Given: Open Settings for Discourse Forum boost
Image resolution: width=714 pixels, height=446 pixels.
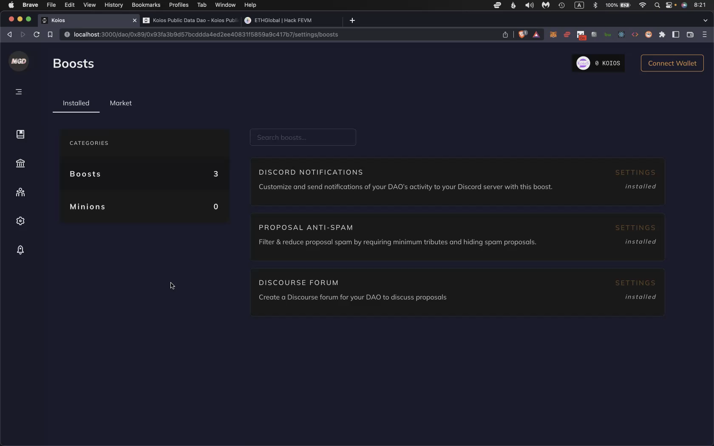Looking at the screenshot, I should pos(635,283).
